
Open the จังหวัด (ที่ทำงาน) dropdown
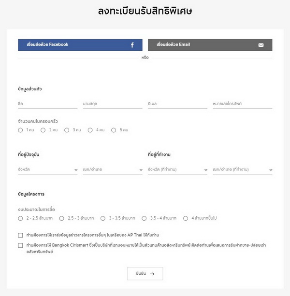pos(177,169)
